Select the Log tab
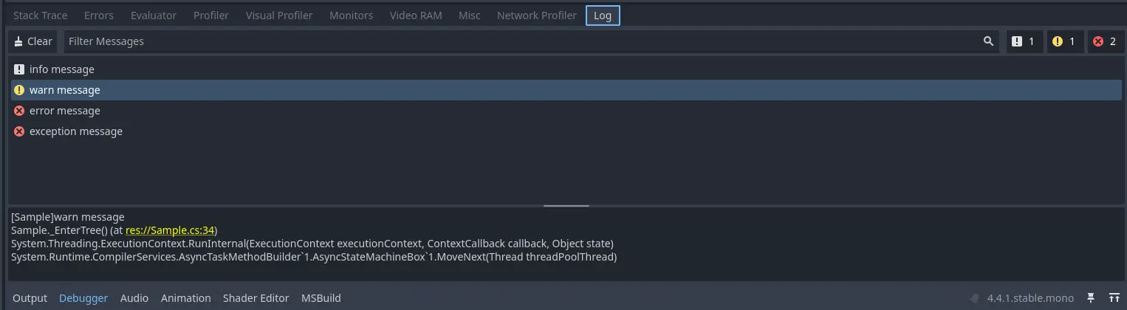1127x310 pixels. tap(603, 15)
